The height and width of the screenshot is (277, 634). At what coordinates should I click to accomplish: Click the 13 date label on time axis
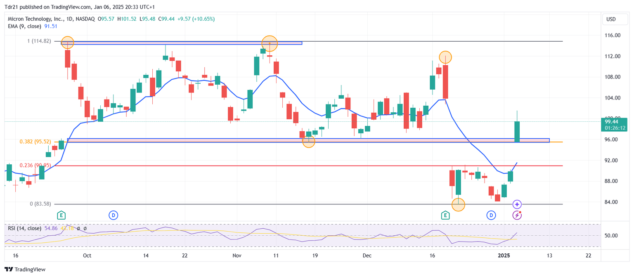(x=549, y=256)
